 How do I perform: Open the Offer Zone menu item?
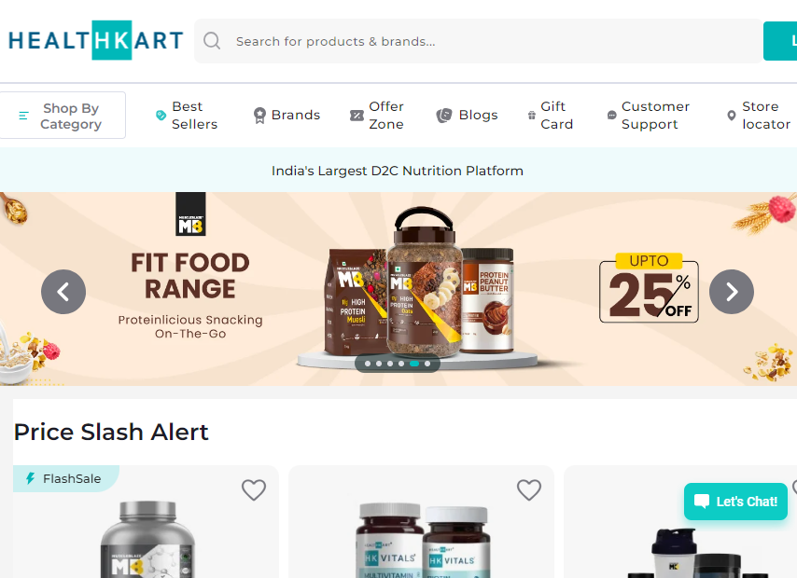[377, 116]
